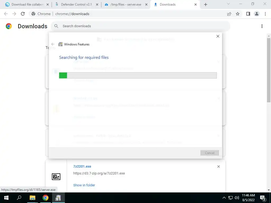Open the volume tray icon
The width and height of the screenshot is (271, 203).
pos(237,198)
